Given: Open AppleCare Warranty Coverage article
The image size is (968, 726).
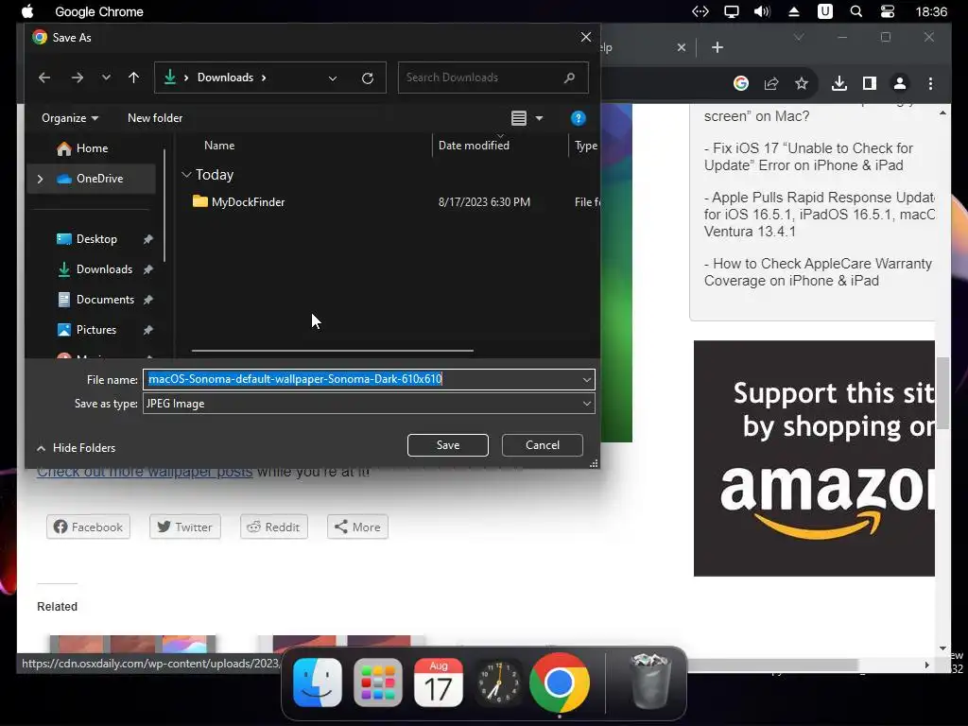Looking at the screenshot, I should coord(818,272).
